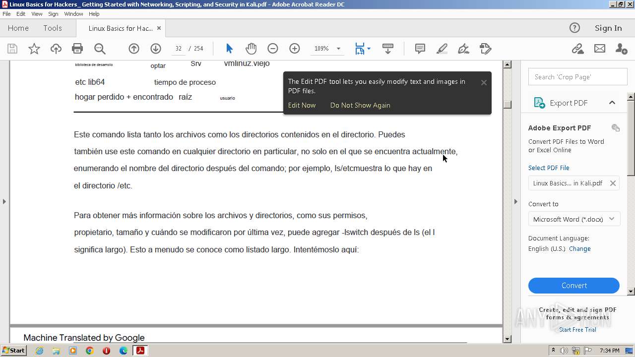635x357 pixels.
Task: Zoom in with the plus icon
Action: (295, 49)
